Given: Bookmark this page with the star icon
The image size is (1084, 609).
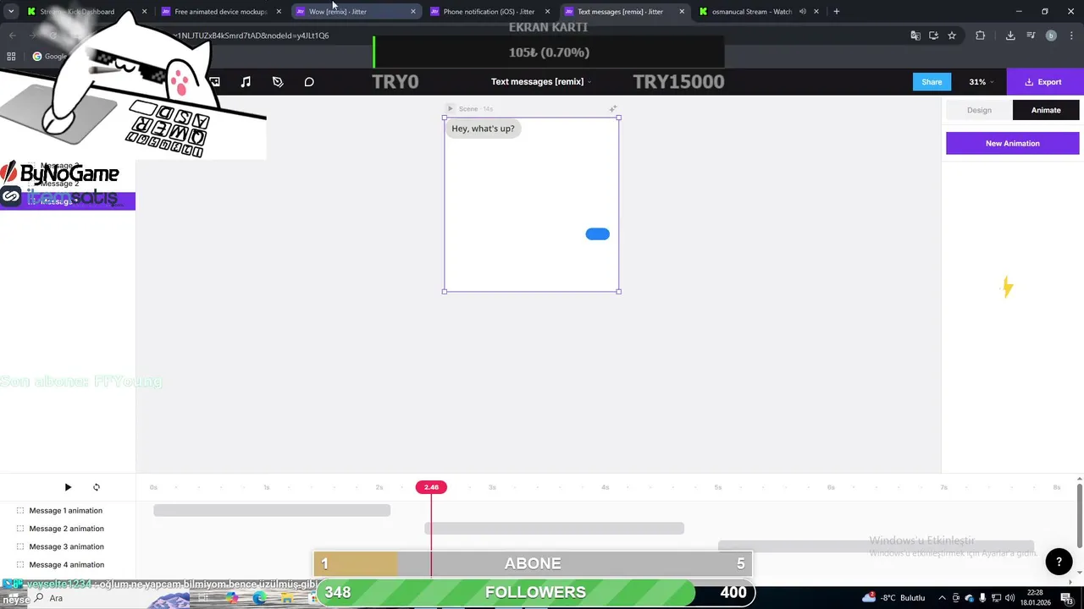Looking at the screenshot, I should pyautogui.click(x=952, y=36).
